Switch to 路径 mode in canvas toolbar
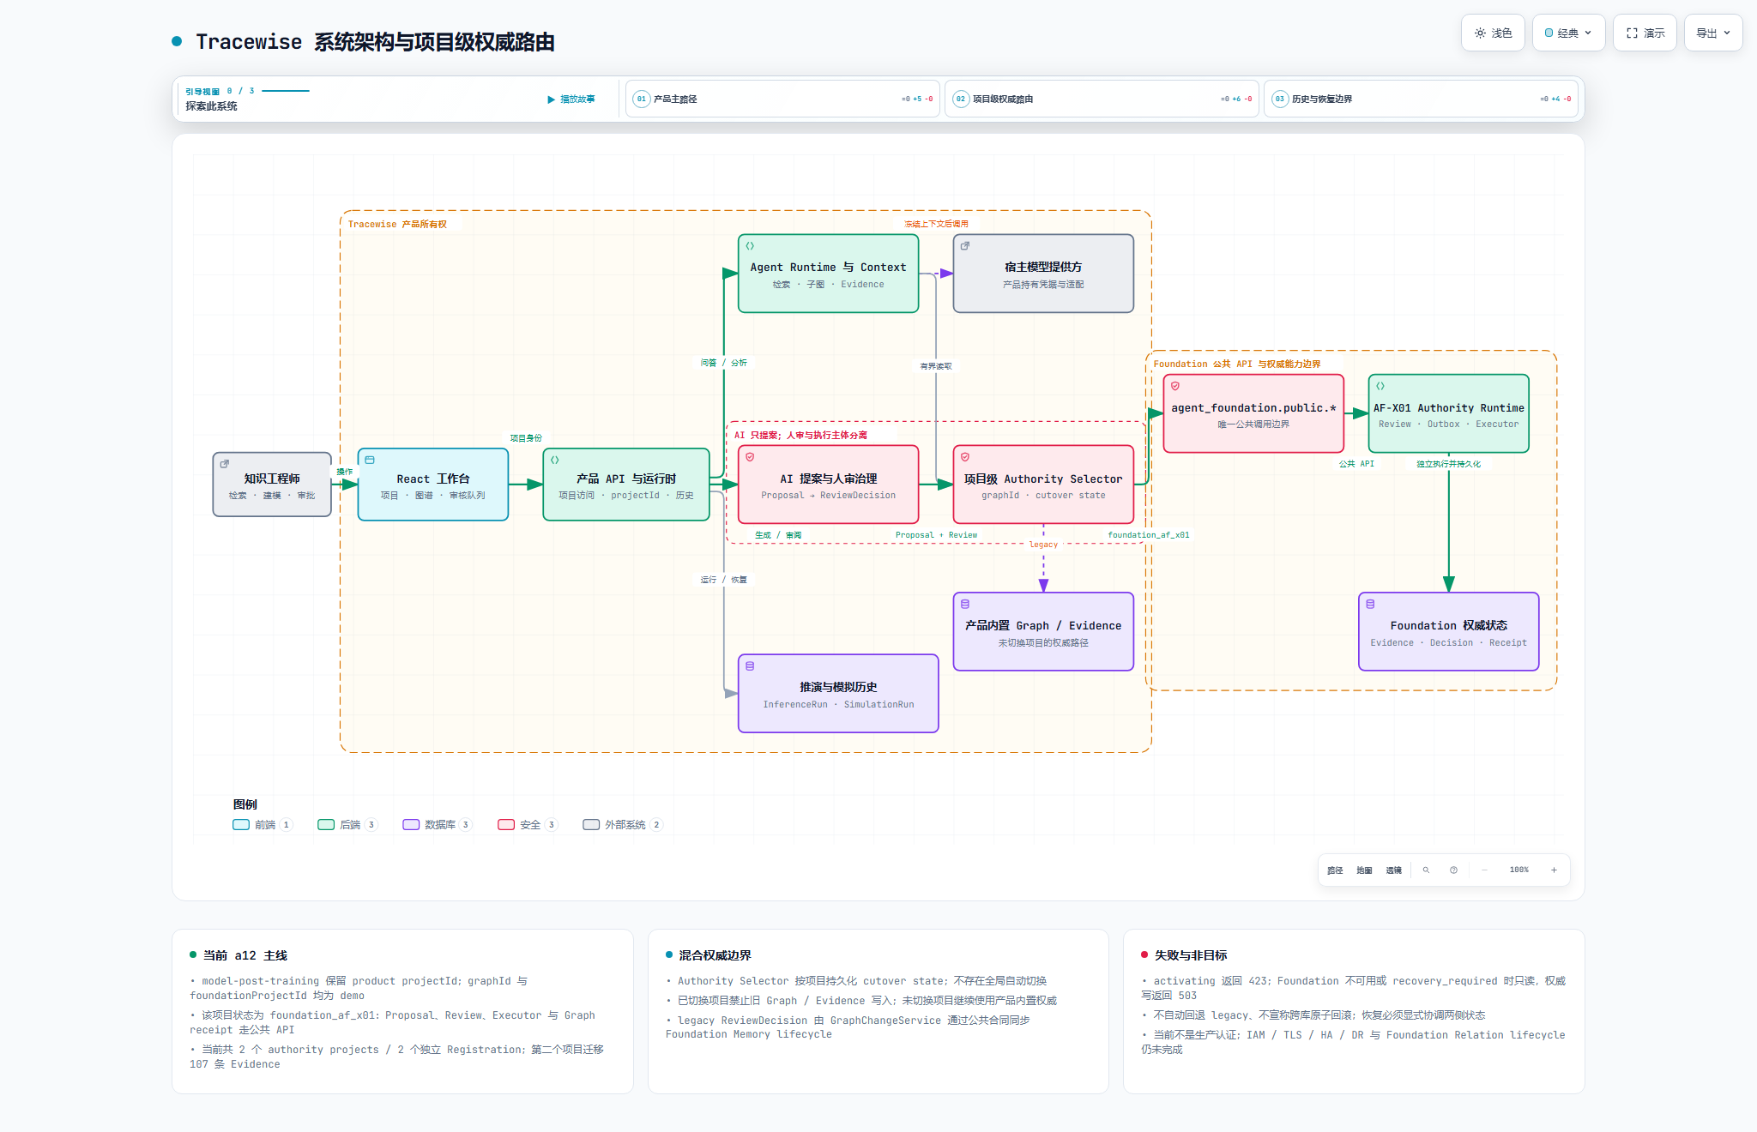1757x1132 pixels. click(1335, 870)
